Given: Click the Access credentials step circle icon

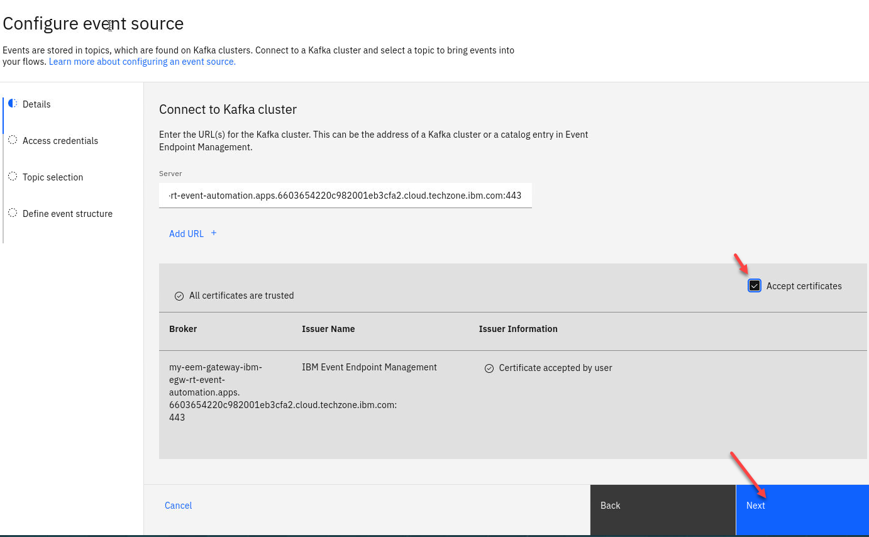Looking at the screenshot, I should point(13,140).
